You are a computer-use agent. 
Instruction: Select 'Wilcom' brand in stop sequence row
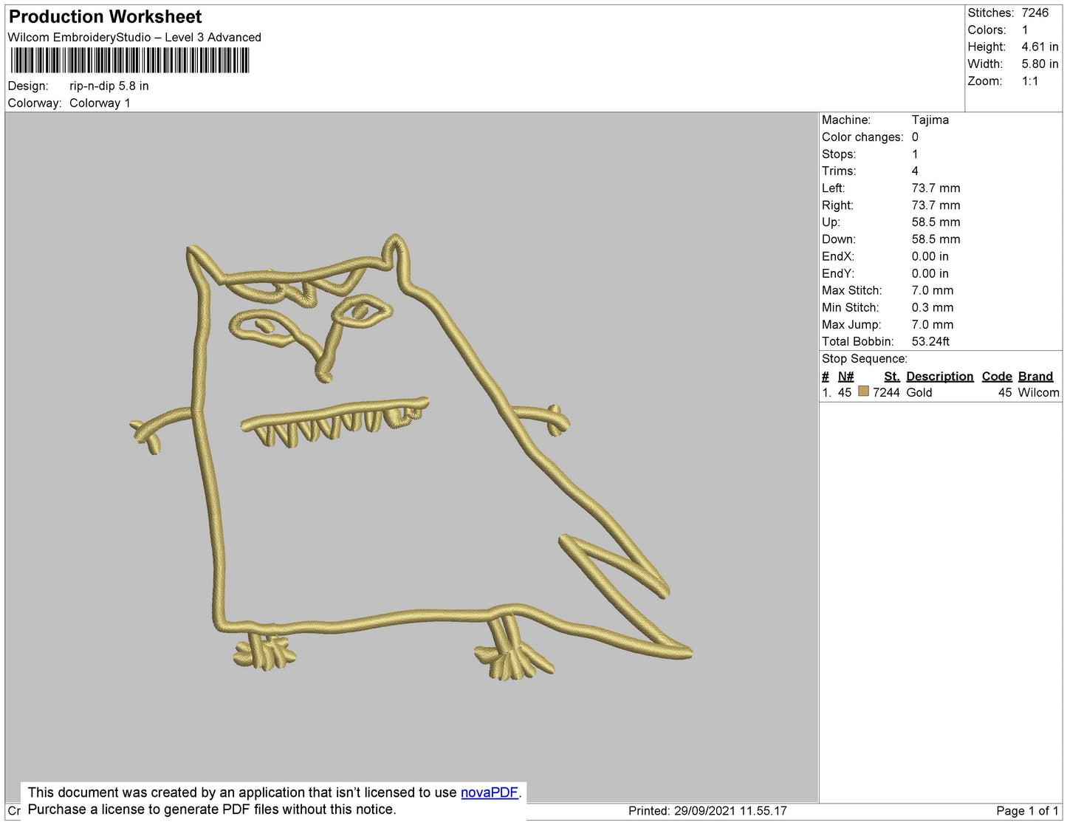(x=1038, y=392)
